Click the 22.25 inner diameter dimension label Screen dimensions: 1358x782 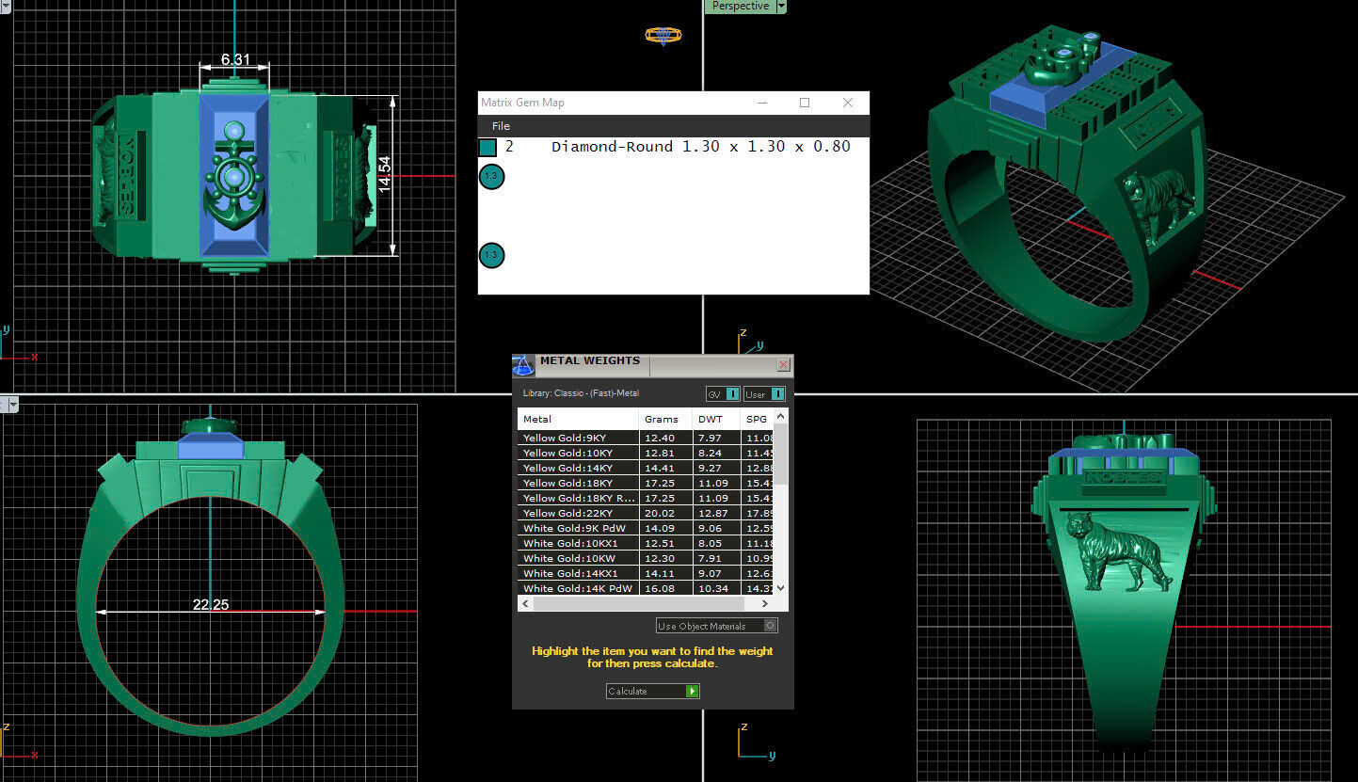click(x=211, y=604)
